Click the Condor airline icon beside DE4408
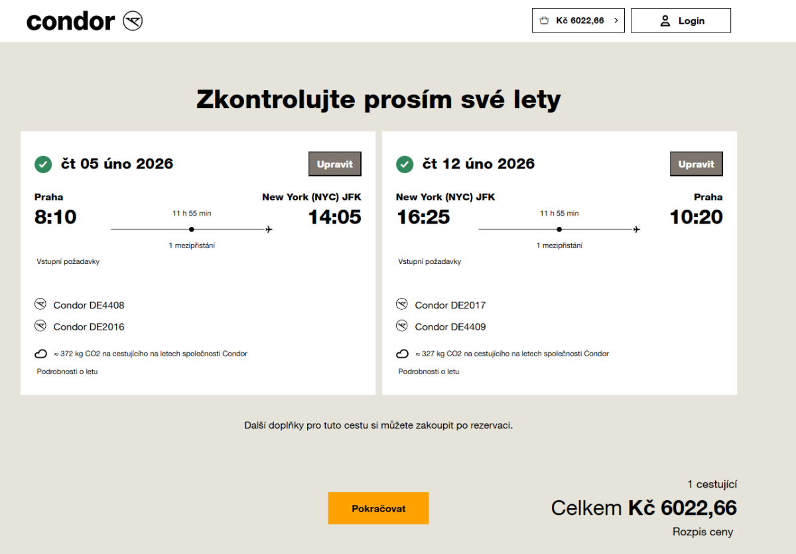Image resolution: width=796 pixels, height=554 pixels. click(40, 305)
